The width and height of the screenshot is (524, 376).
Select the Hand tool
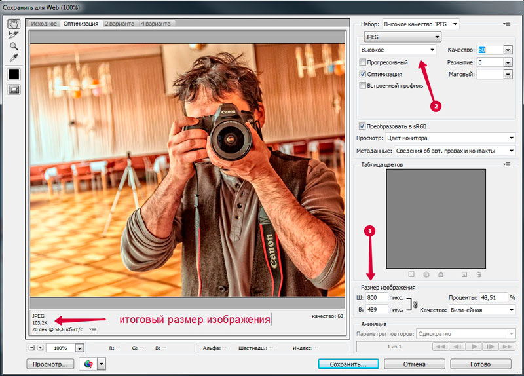tap(13, 23)
